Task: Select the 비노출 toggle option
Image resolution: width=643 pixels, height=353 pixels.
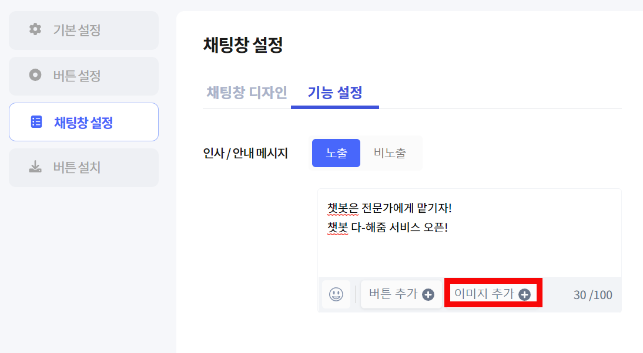Action: (390, 153)
